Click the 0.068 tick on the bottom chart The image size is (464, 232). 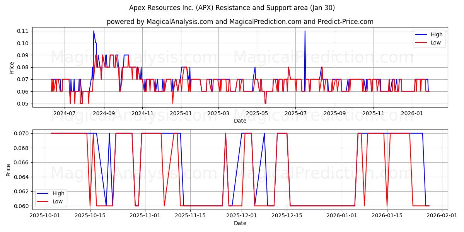click(x=22, y=148)
